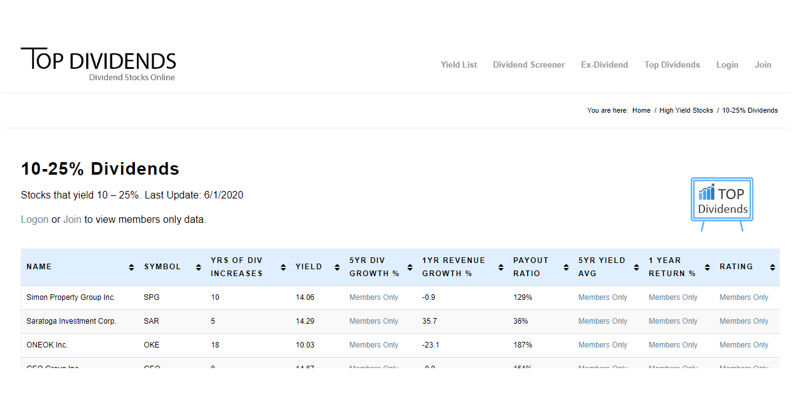Viewport: 798px width, 412px height.
Task: Select ONEOK Inc. name cell
Action: coord(47,345)
